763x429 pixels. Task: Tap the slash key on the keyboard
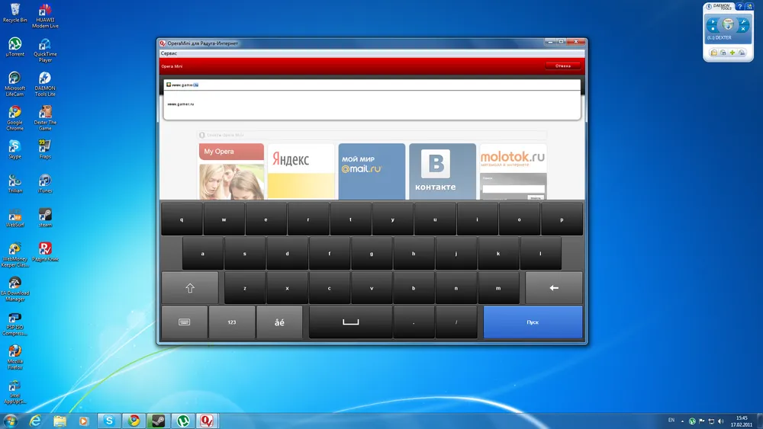coord(456,322)
